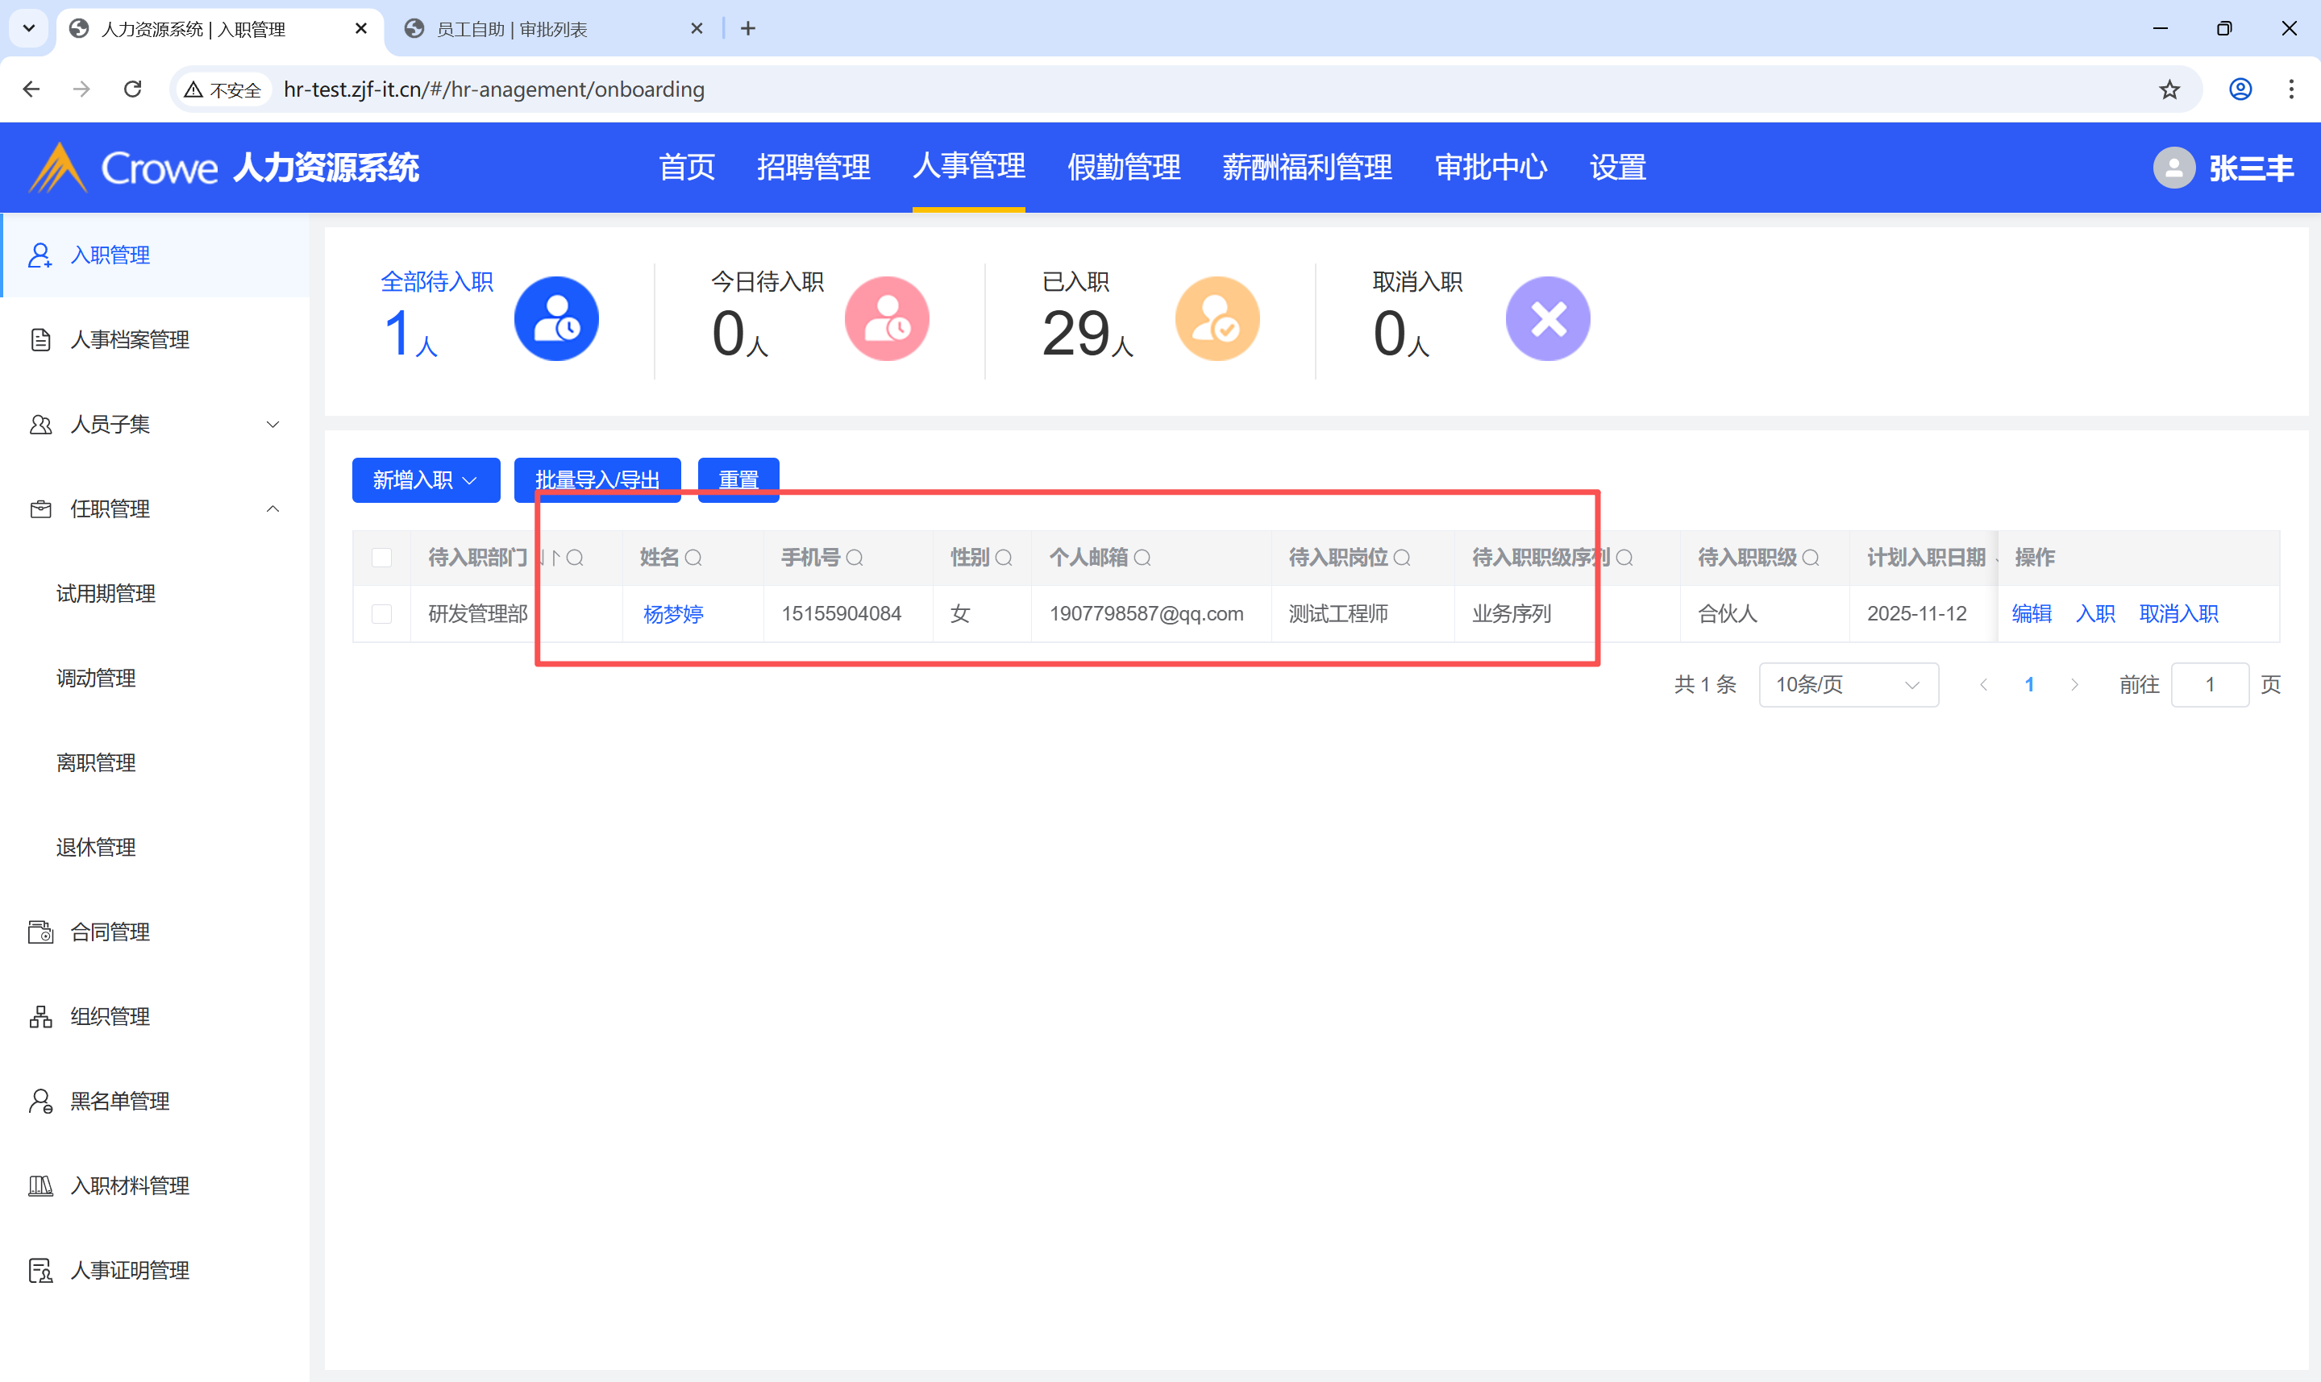Switch to 员工自助 | 审批列表 browser tab
The width and height of the screenshot is (2321, 1382).
(511, 29)
